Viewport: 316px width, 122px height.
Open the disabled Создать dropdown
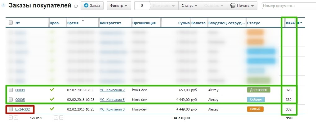tap(214, 6)
